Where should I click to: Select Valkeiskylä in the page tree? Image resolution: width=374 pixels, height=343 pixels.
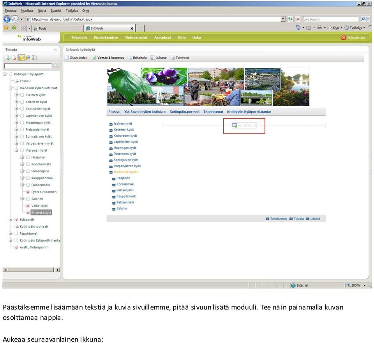[39, 206]
